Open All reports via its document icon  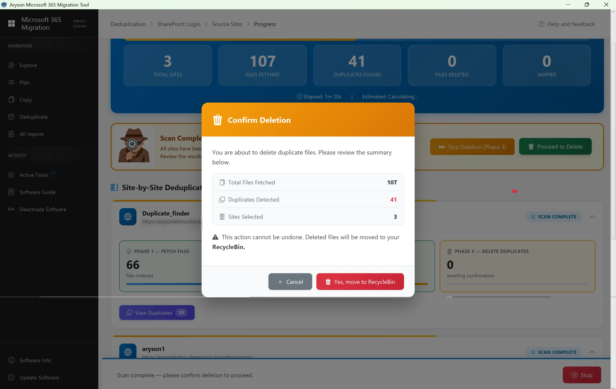(11, 134)
